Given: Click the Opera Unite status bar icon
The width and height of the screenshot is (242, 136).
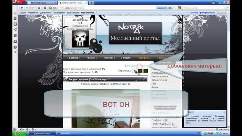Looking at the screenshot, I should 27,129.
